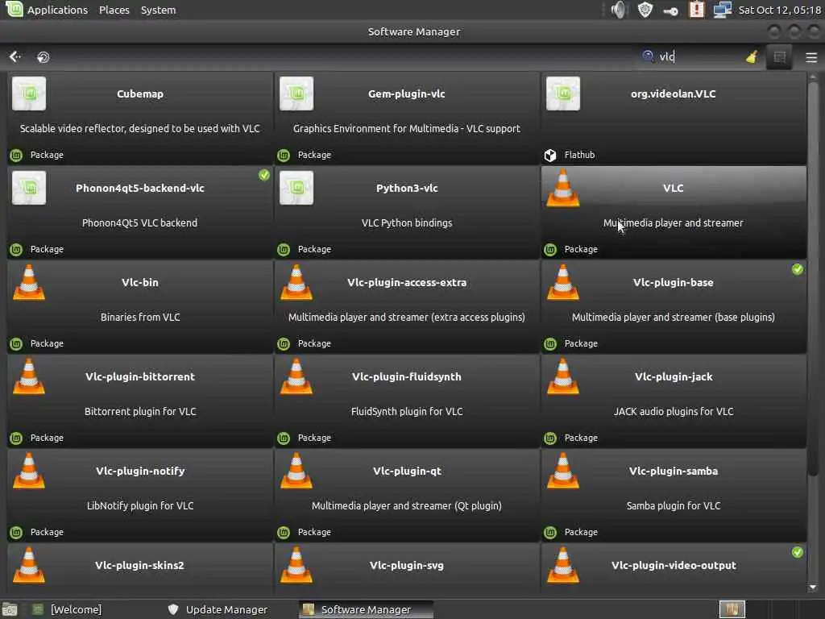Click the Vlc-plugin-skins2 cone icon
This screenshot has height=619, width=825.
pyautogui.click(x=29, y=565)
